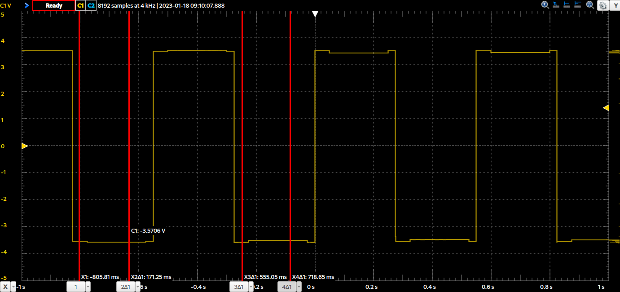Viewport: 620px width, 292px height.
Task: Select the pointer cursor measurement tool
Action: tap(556, 5)
